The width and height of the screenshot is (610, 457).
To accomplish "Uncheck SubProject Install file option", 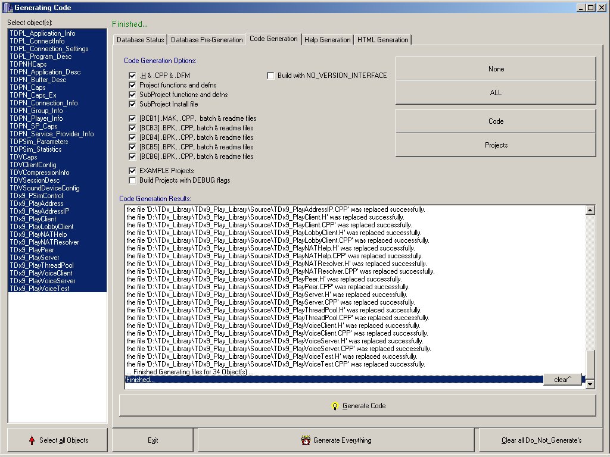I will pos(132,104).
